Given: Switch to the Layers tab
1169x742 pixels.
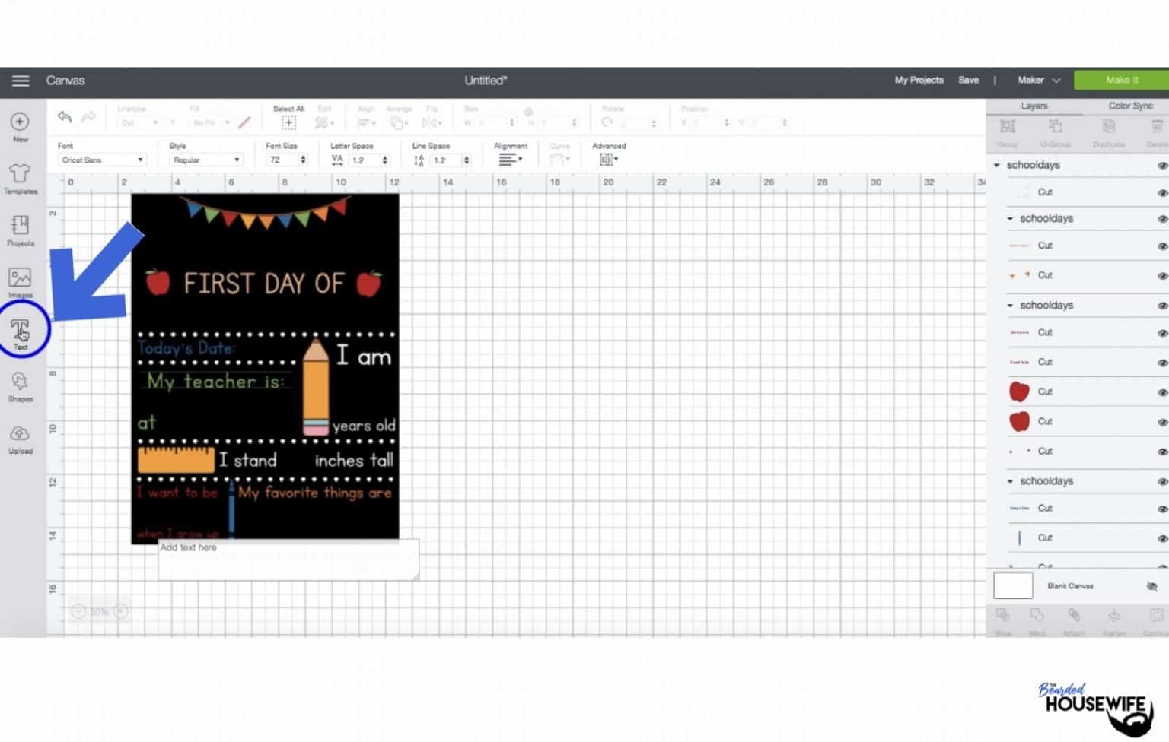Looking at the screenshot, I should pyautogui.click(x=1034, y=106).
